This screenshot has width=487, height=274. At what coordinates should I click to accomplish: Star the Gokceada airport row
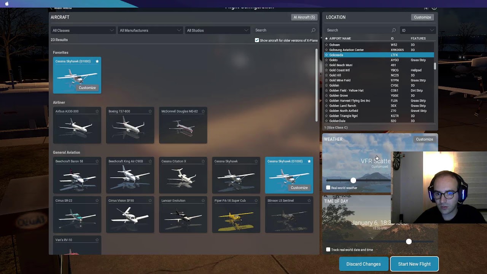326,55
